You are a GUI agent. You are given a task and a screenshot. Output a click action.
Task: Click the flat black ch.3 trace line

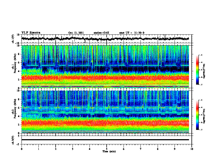105,140
